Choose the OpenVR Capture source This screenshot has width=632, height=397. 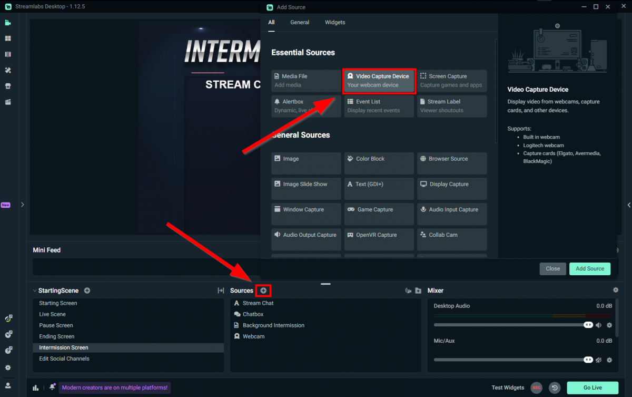pos(379,239)
